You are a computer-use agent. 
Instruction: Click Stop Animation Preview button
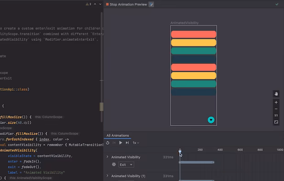click(x=126, y=4)
